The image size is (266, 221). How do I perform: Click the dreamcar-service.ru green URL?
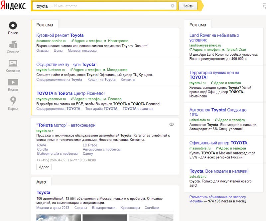tap(51, 41)
